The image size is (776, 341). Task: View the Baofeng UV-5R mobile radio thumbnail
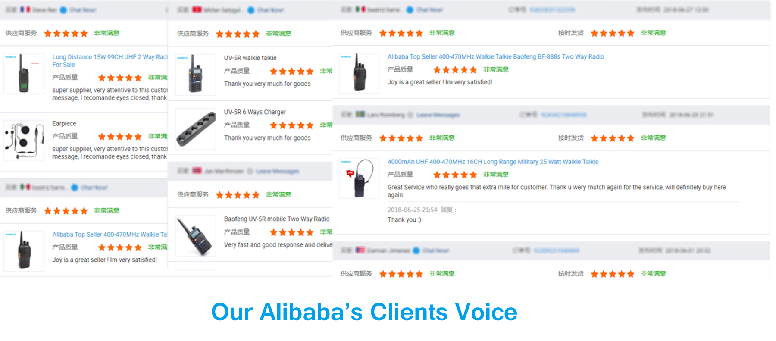click(x=196, y=236)
